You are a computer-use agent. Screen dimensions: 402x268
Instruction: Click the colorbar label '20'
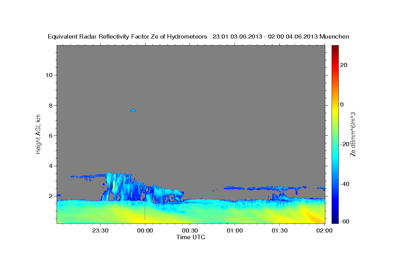click(x=344, y=65)
